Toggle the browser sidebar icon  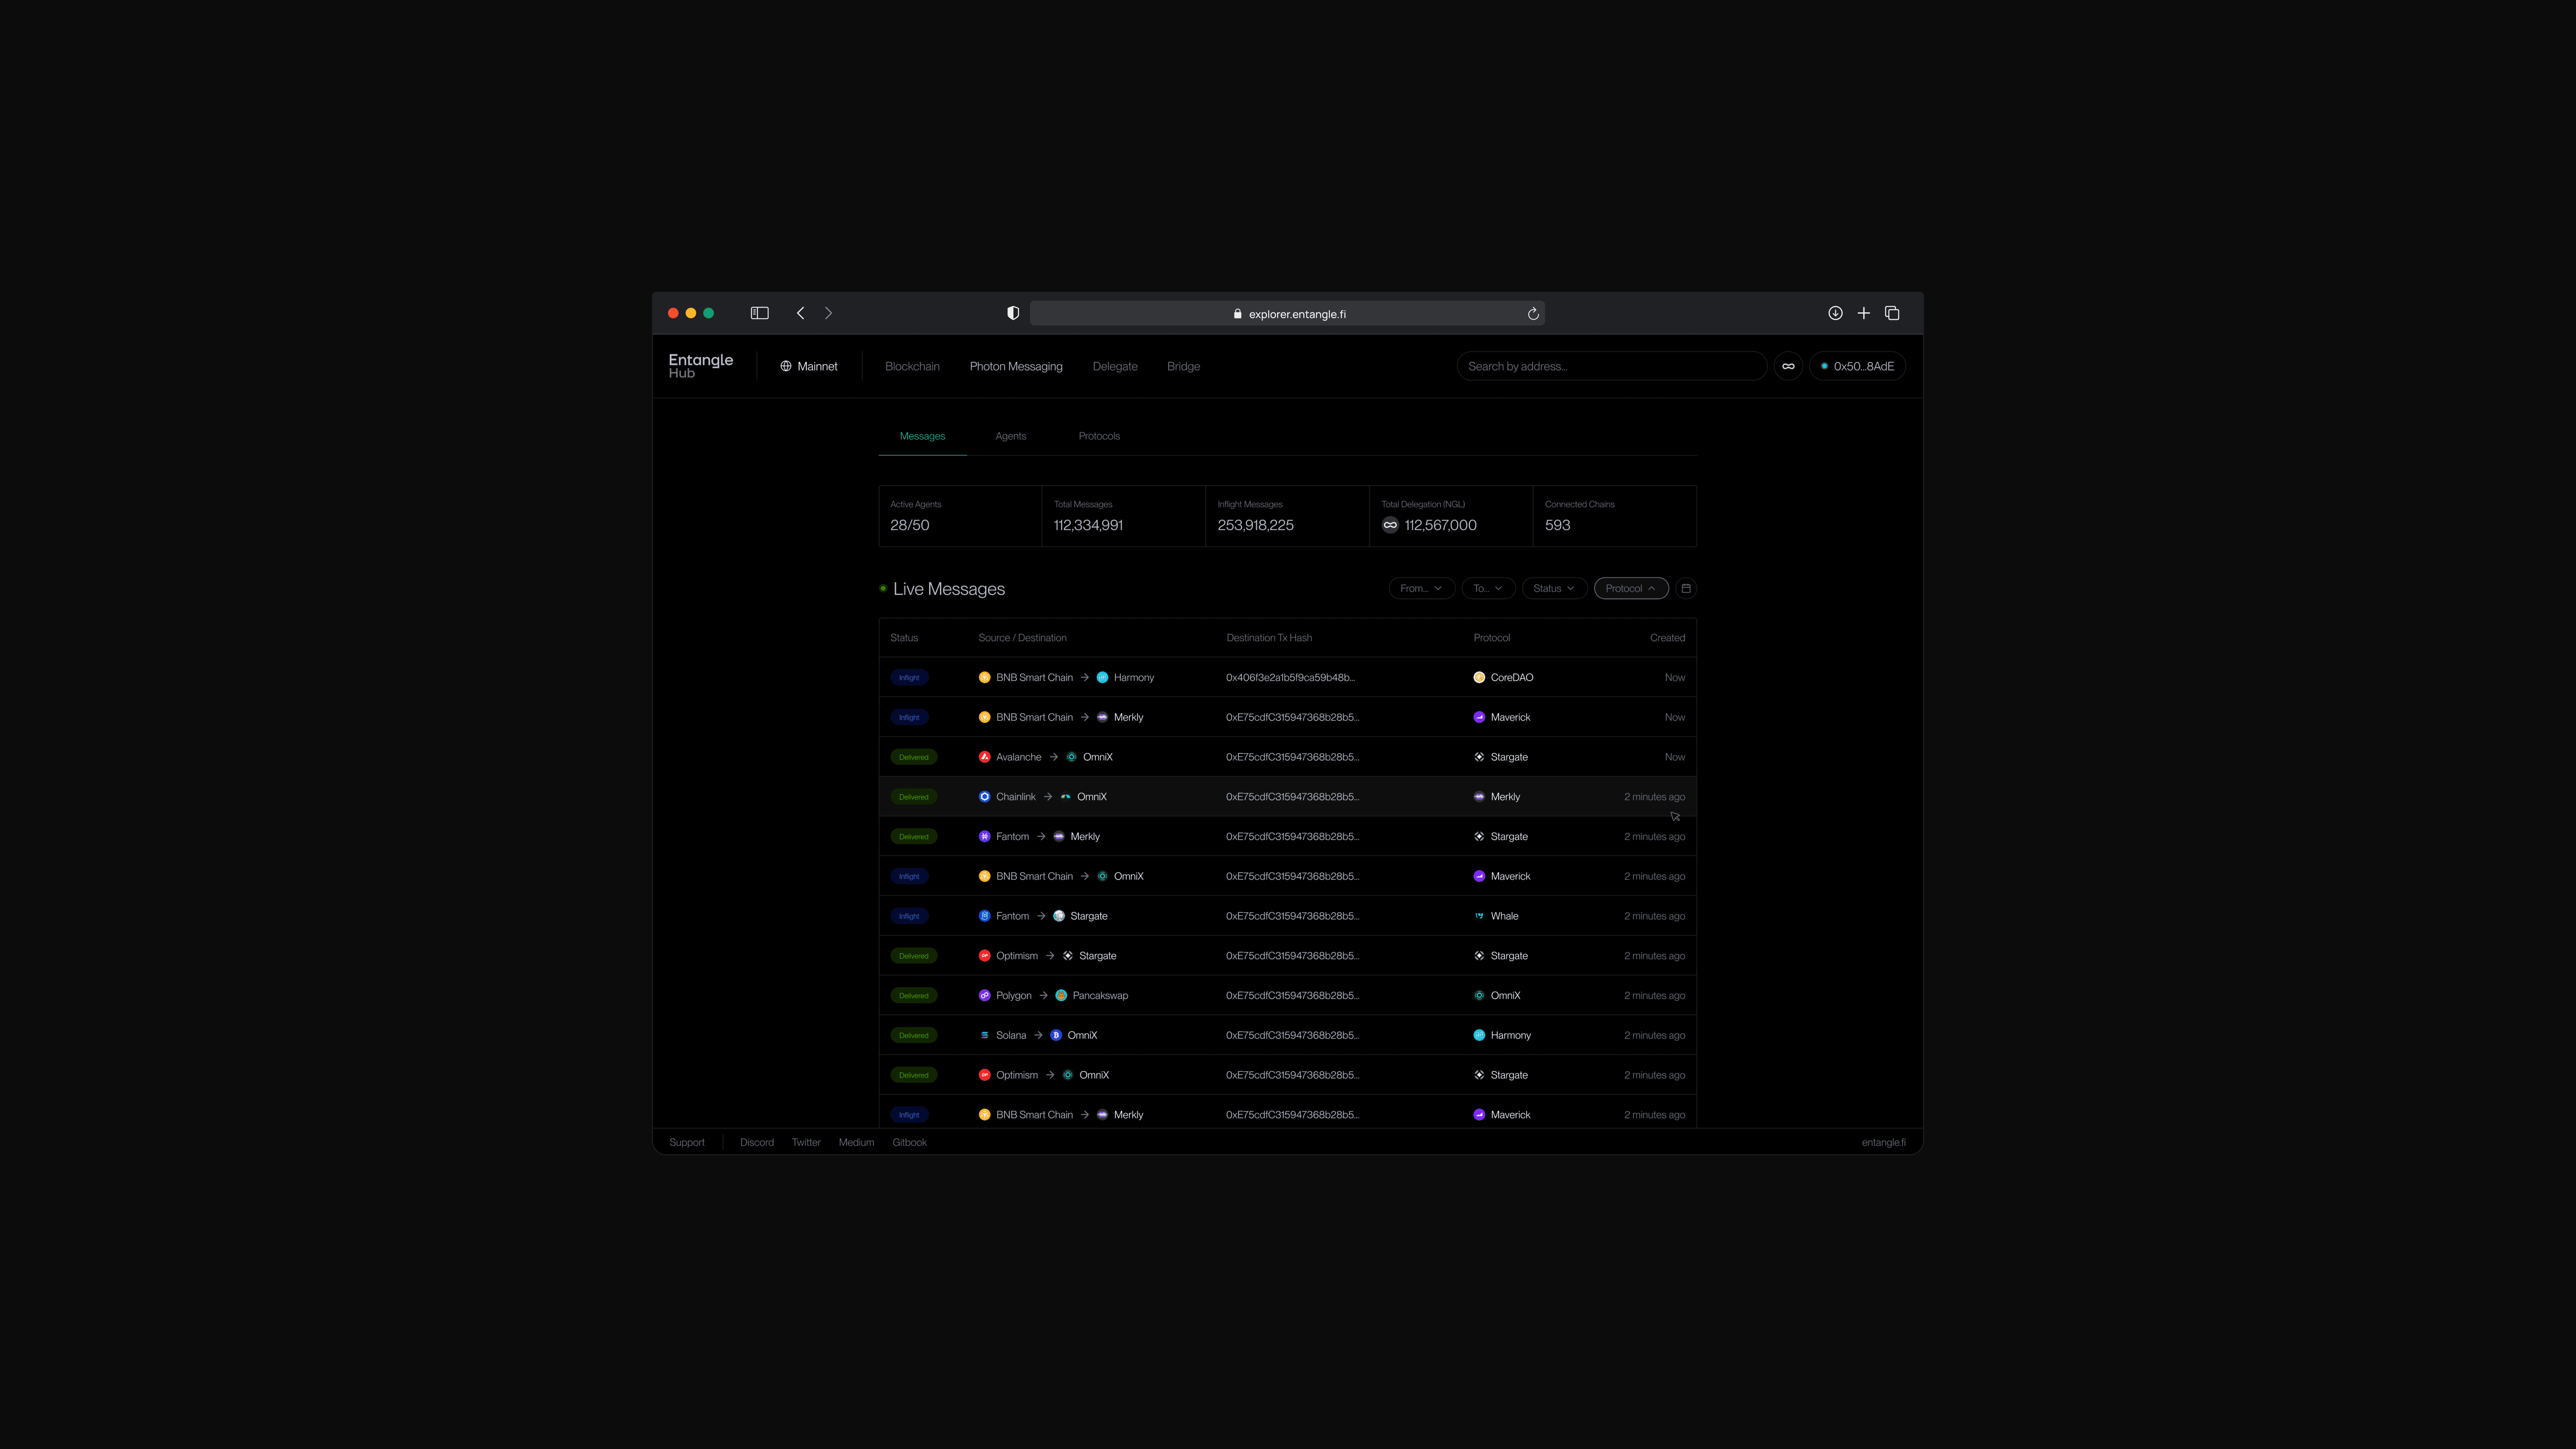pos(759,313)
